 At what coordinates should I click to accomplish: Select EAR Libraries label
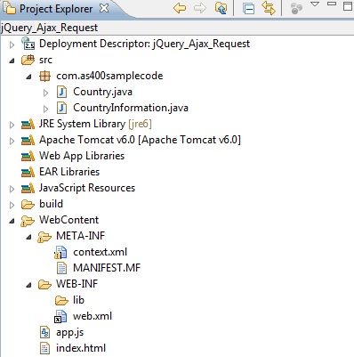click(x=69, y=172)
